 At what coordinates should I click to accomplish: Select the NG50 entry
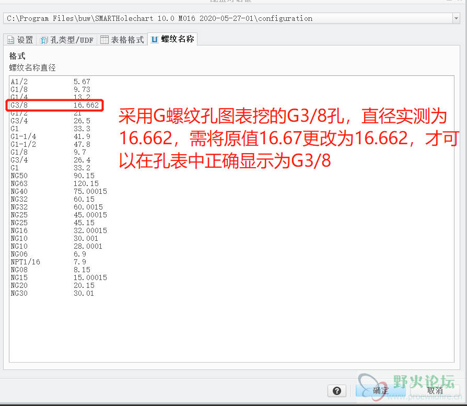pyautogui.click(x=19, y=176)
